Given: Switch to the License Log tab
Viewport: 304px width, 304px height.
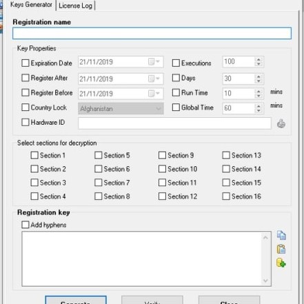Looking at the screenshot, I should coord(75,6).
